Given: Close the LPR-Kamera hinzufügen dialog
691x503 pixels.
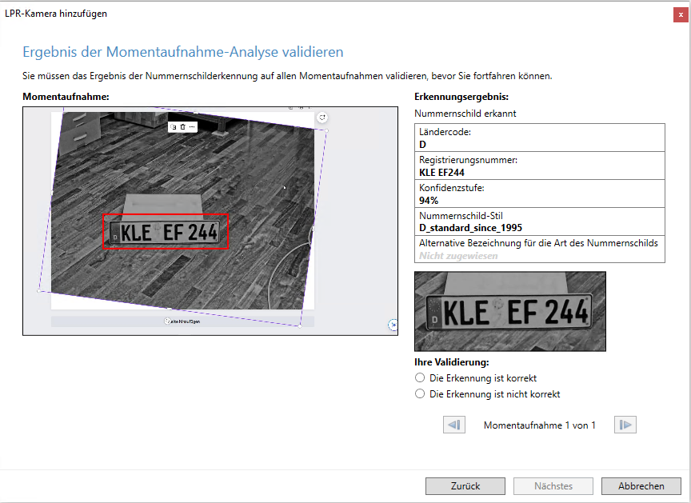Looking at the screenshot, I should (x=679, y=14).
